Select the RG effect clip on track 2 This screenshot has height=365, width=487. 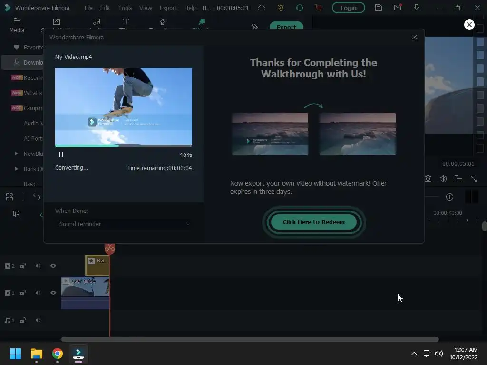coord(97,265)
